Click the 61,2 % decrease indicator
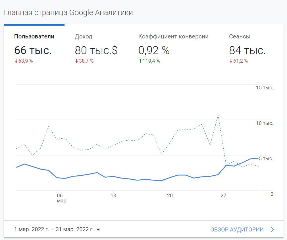 (x=239, y=61)
